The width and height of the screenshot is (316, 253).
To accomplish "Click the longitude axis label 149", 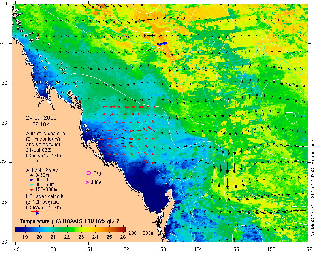I will point(16,249).
